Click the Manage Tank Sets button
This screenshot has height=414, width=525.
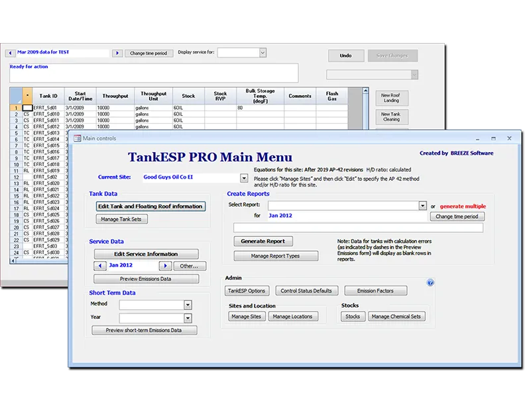click(x=121, y=219)
